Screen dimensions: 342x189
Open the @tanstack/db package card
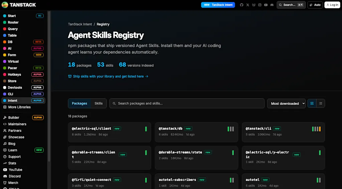(196, 132)
